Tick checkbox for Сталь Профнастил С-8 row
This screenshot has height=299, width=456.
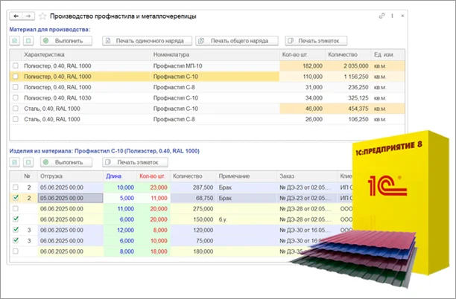pyautogui.click(x=16, y=119)
